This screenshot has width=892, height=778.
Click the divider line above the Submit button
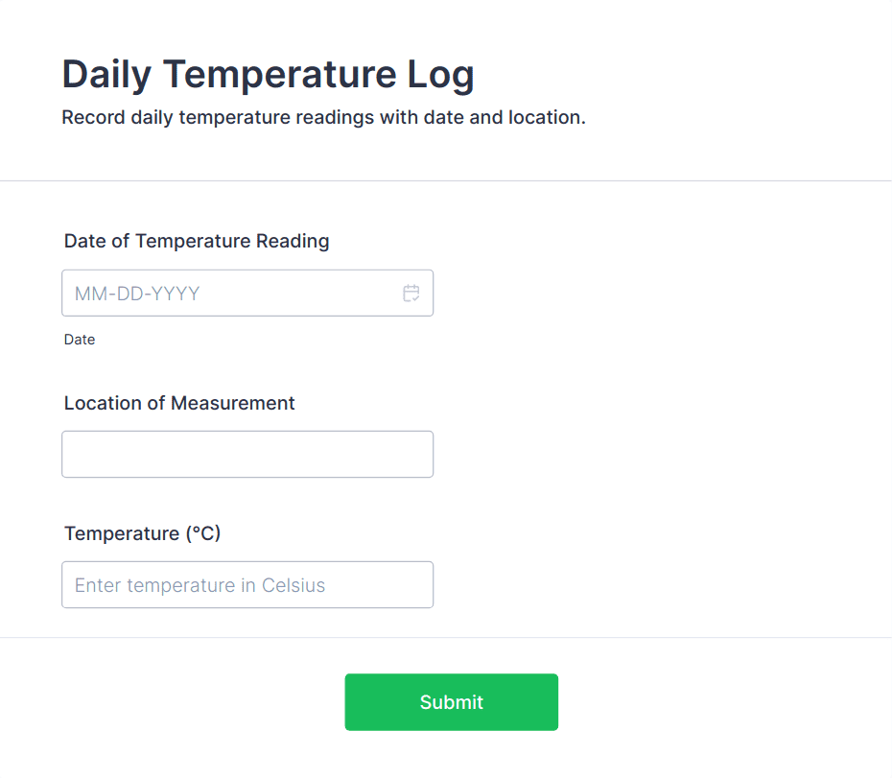(x=446, y=638)
